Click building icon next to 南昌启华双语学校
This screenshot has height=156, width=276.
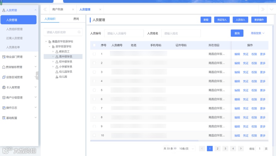point(50,42)
